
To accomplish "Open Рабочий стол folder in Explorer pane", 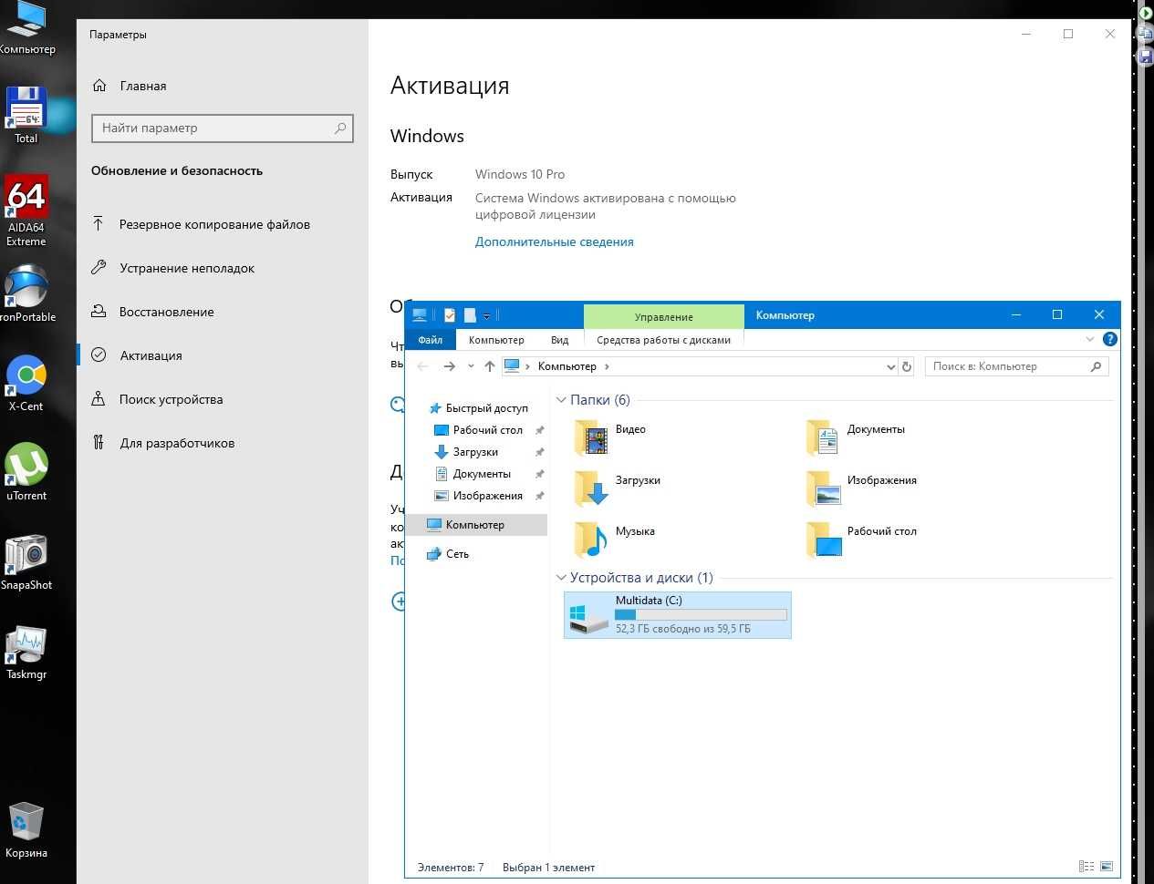I will (862, 539).
